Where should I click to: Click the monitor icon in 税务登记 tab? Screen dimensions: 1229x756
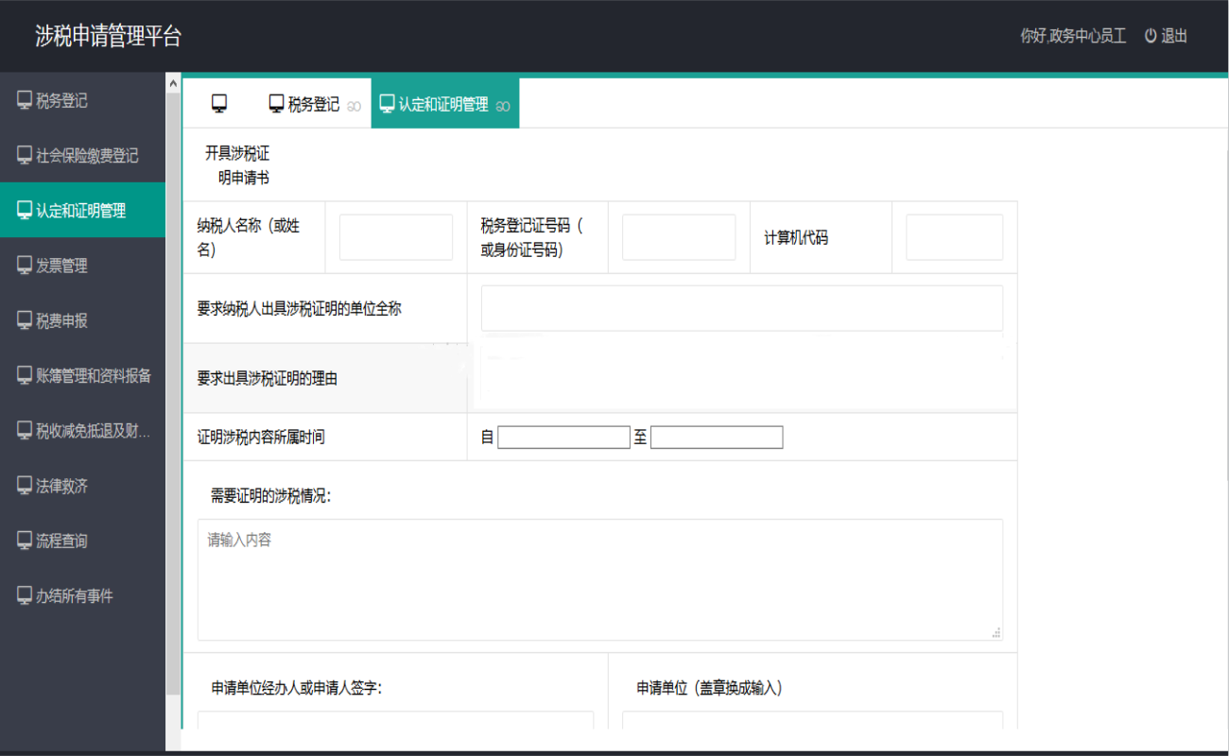click(x=277, y=104)
